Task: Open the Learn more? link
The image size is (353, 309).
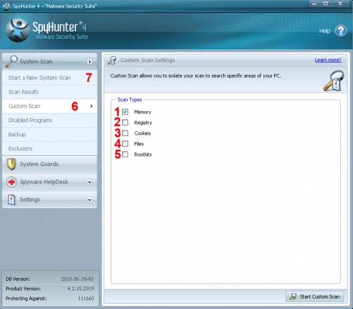Action: click(x=328, y=60)
